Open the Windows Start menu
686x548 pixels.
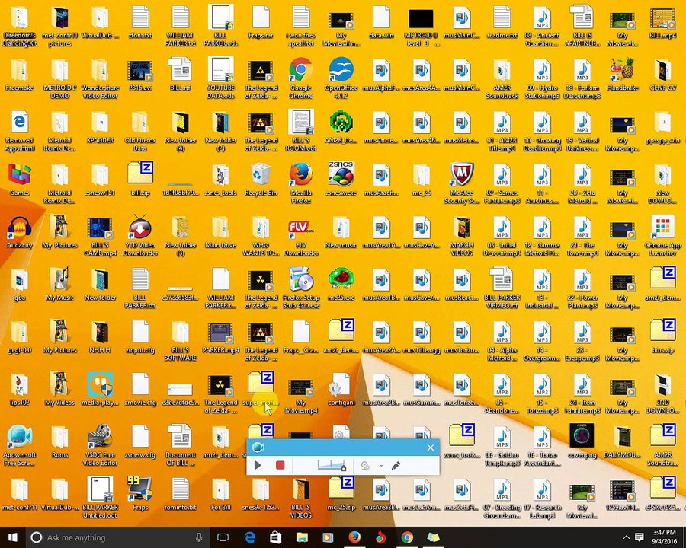(13, 537)
